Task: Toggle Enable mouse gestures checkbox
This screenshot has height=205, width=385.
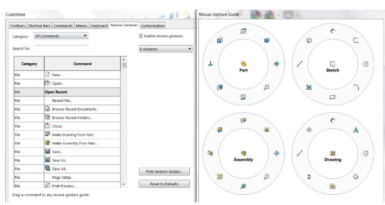Action: 141,36
